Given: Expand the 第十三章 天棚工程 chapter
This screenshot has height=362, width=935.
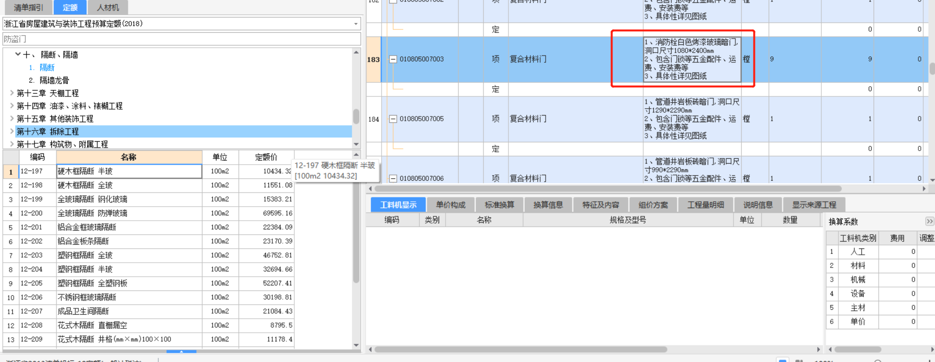Looking at the screenshot, I should click(12, 93).
